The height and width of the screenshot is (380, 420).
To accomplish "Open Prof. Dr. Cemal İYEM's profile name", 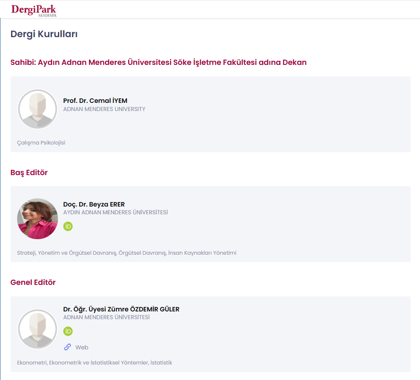I will tap(95, 100).
